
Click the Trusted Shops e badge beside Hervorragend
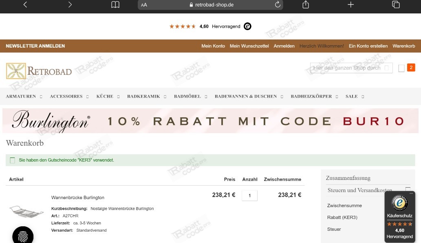point(247,26)
